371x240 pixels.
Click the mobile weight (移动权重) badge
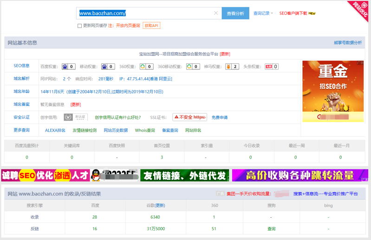[x=108, y=67]
